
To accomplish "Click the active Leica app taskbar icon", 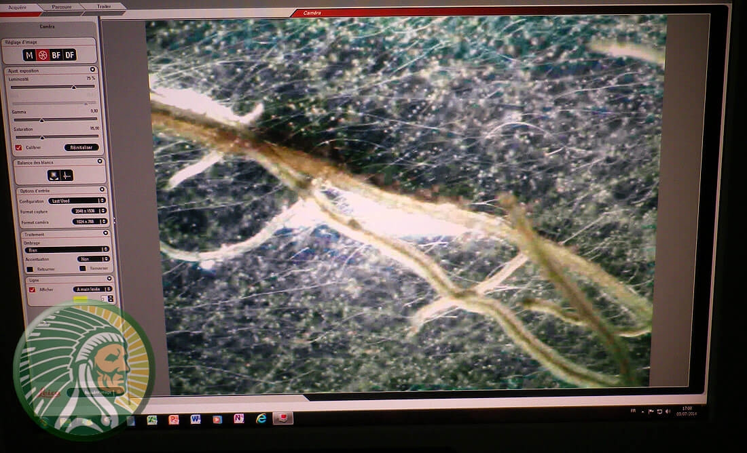I will (x=283, y=418).
